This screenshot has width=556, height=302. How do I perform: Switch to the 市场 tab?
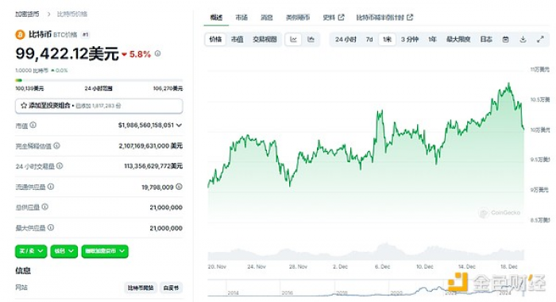[x=241, y=17]
